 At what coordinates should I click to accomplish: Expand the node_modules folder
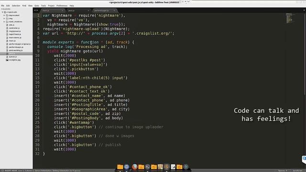pyautogui.click(x=4, y=21)
